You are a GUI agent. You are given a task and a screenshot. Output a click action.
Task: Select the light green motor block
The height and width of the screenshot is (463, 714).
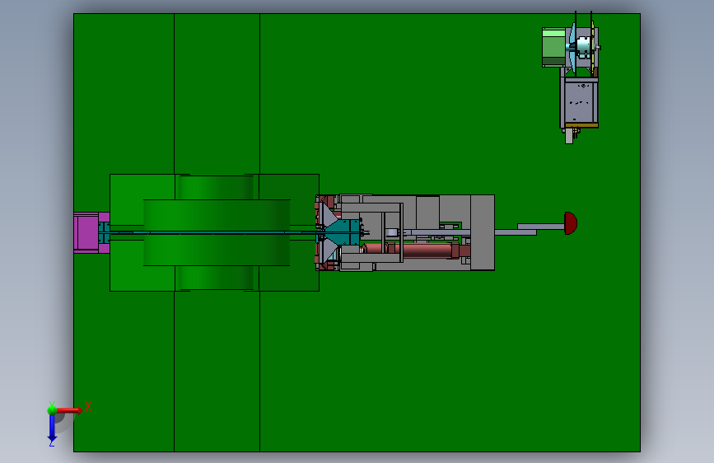tap(553, 48)
